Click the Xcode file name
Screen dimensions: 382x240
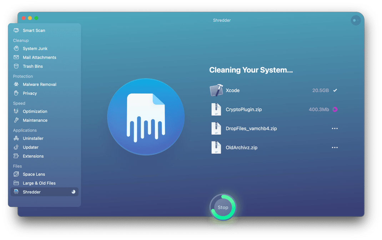pyautogui.click(x=232, y=90)
